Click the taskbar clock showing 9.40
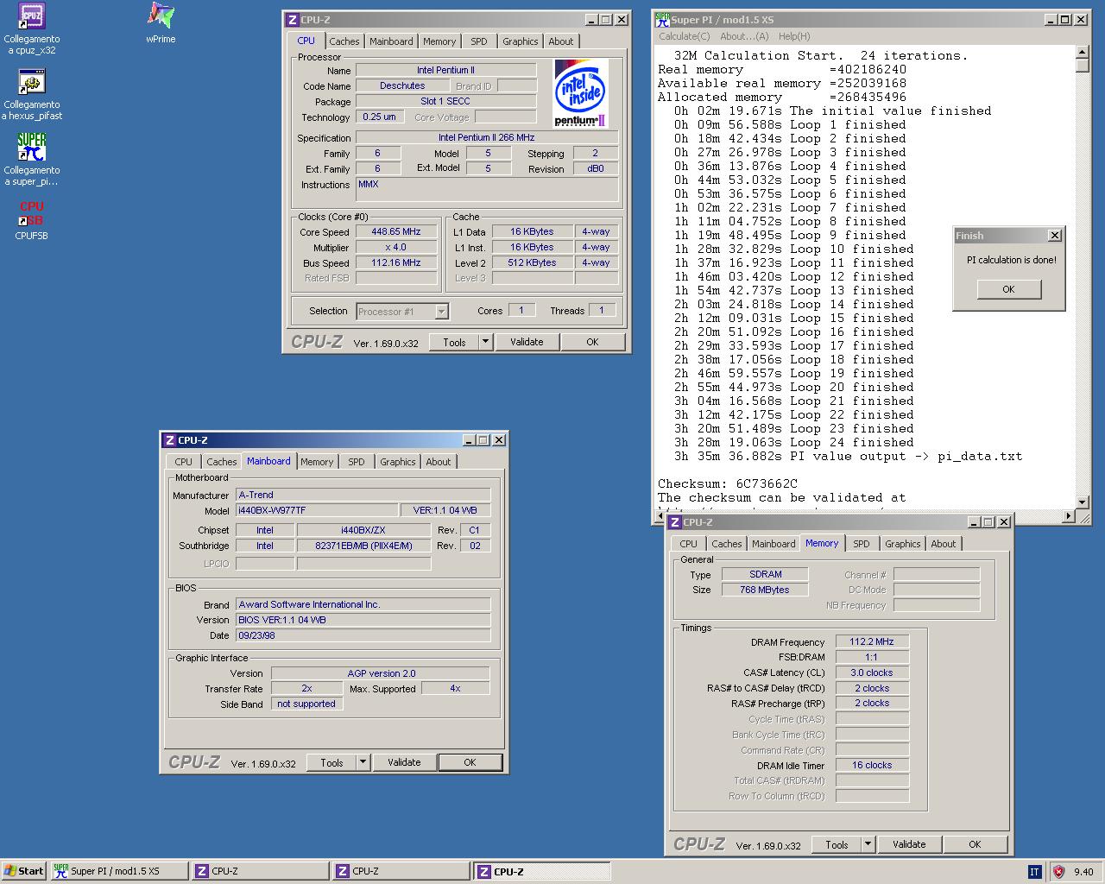1105x884 pixels. (x=1083, y=872)
